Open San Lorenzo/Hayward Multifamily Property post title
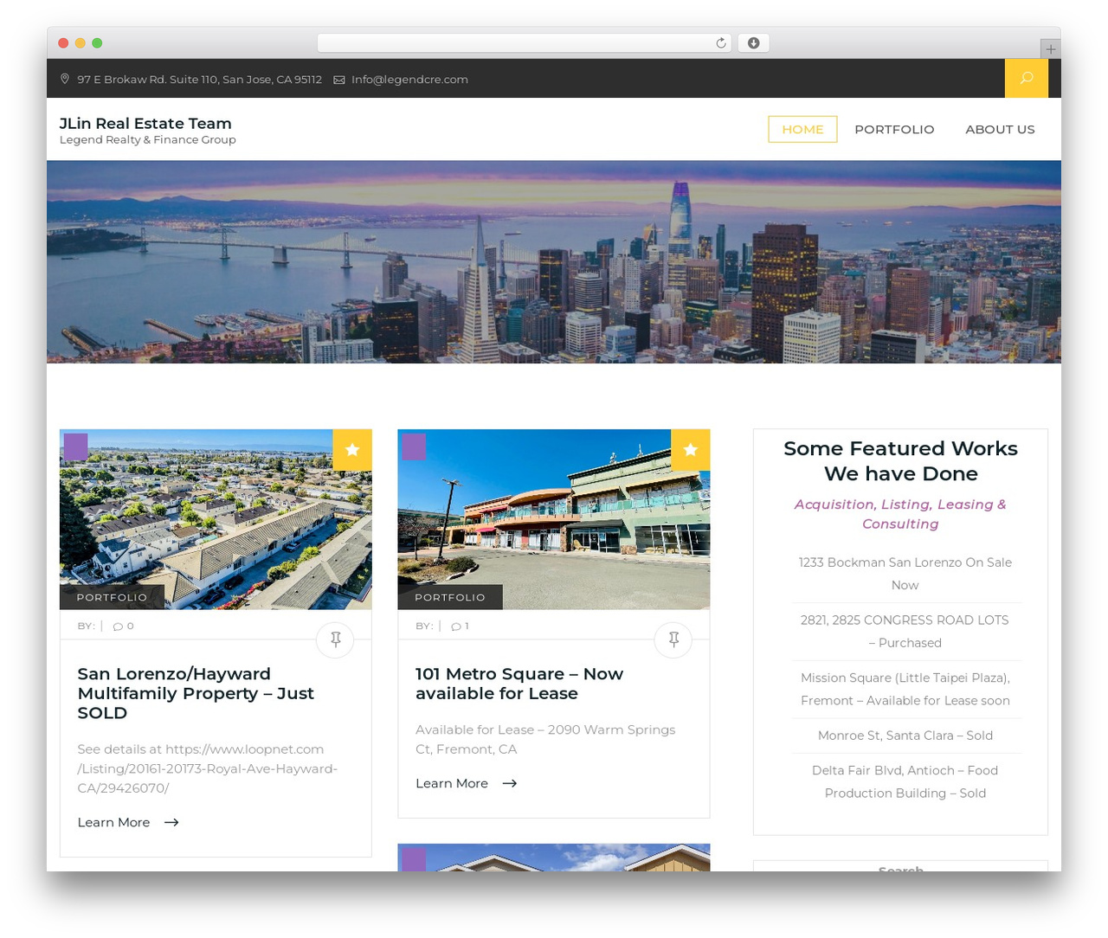 point(196,693)
